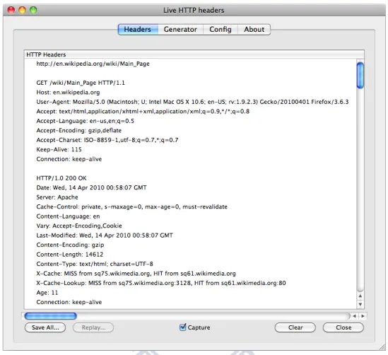Viewport: 388px width, 355px height.
Task: Select the GET /wiki/Main_Page HTTP/1.1 line
Action: point(81,83)
